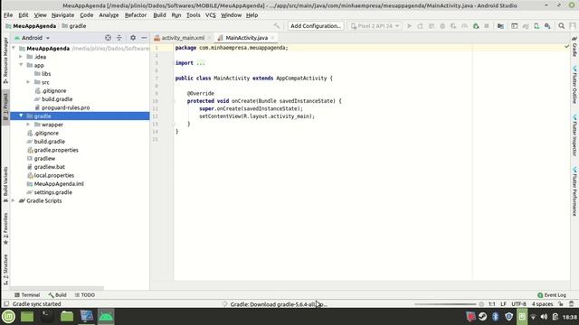Expand the wrapper folder

click(x=28, y=125)
